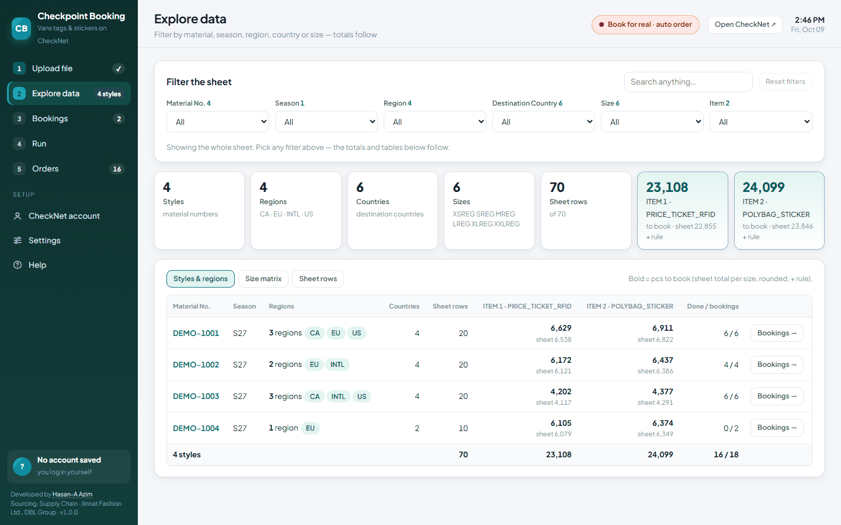Screen dimensions: 841x525
Task: Click the question mark account status icon
Action: 22,466
